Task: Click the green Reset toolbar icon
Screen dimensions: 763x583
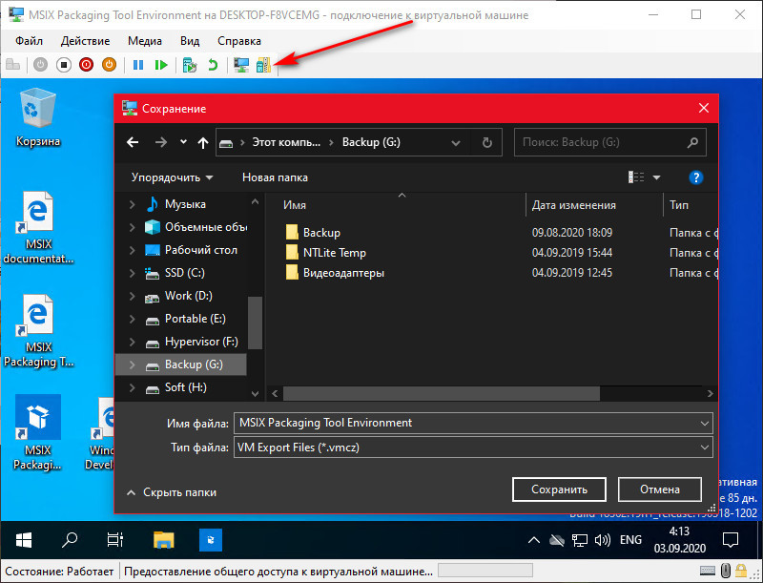Action: 160,65
